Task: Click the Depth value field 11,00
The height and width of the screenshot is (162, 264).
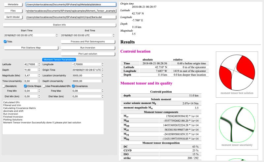Action: (x=31, y=70)
